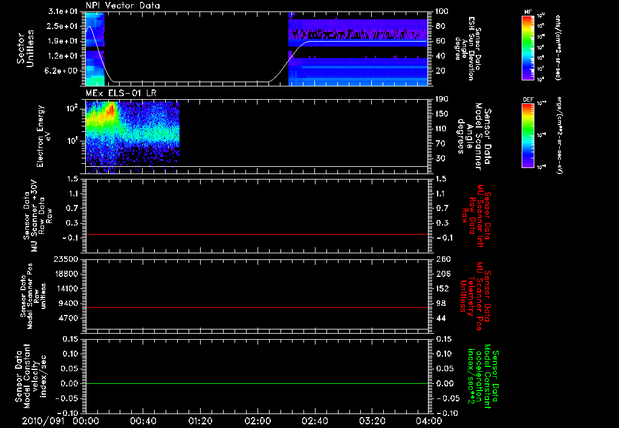The width and height of the screenshot is (619, 428).
Task: Click the white sun elevation curve plateau at 60
Action: point(368,41)
